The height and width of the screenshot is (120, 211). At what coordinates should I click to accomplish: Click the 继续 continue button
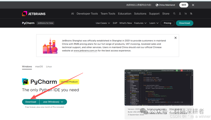(x=184, y=5)
